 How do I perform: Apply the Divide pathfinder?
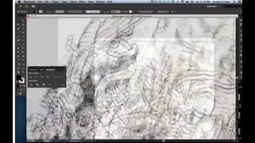31,85
